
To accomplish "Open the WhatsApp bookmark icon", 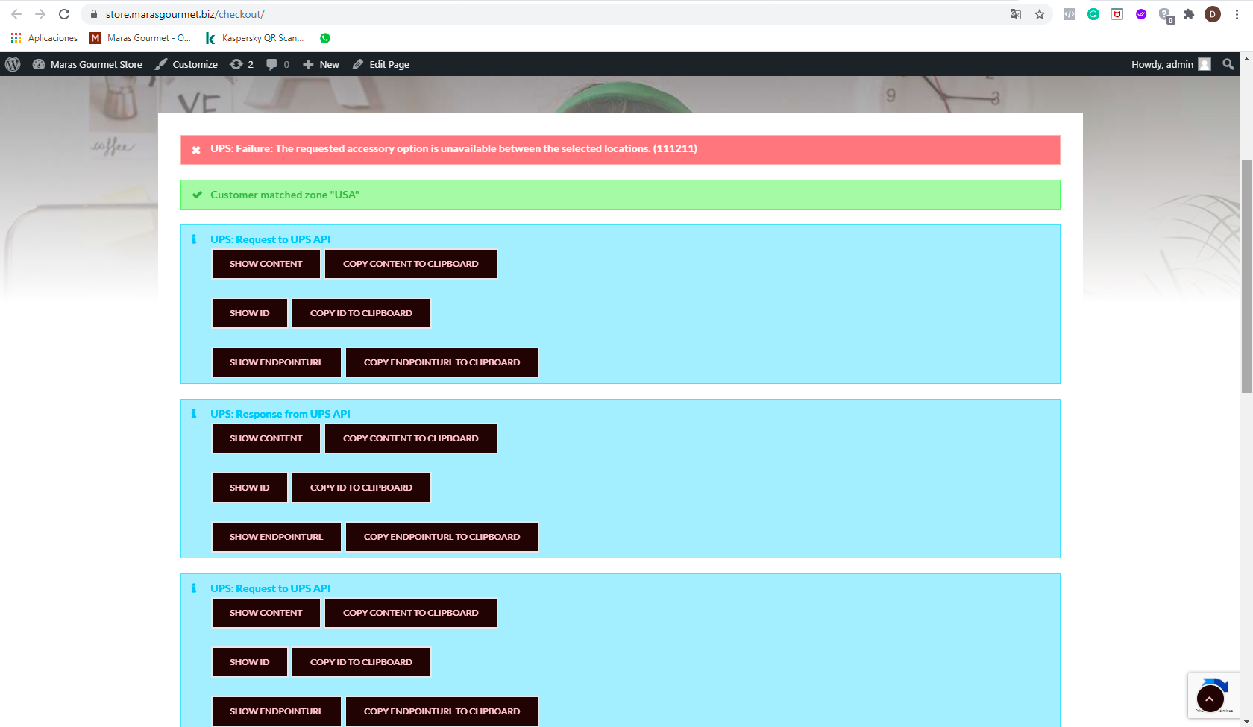I will coord(325,38).
